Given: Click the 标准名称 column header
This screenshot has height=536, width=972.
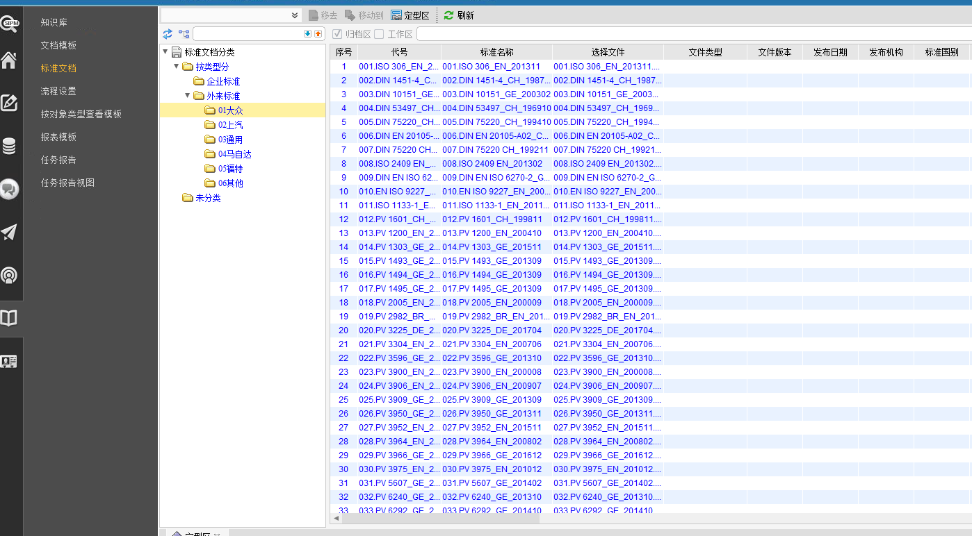Looking at the screenshot, I should [496, 52].
